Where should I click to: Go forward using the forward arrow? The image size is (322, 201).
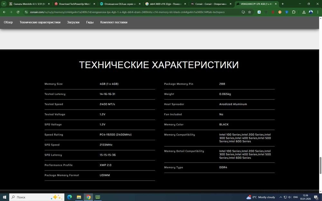11,12
